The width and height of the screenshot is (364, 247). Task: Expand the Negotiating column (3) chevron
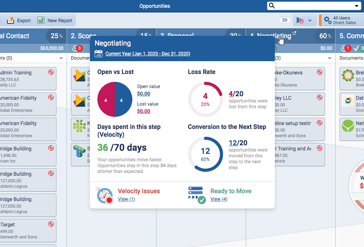pyautogui.click(x=330, y=58)
